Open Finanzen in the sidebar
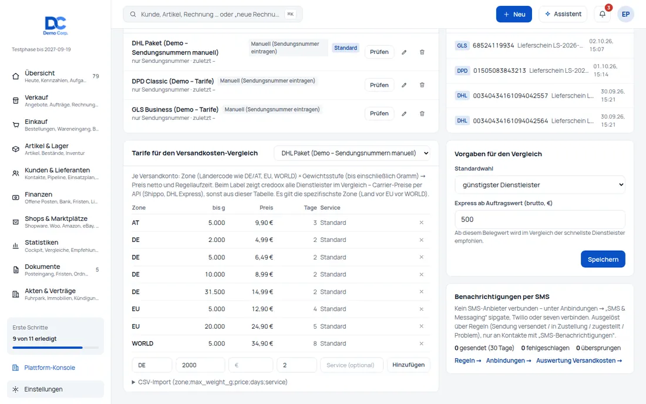Screen dimensions: 646x404 click(56, 197)
